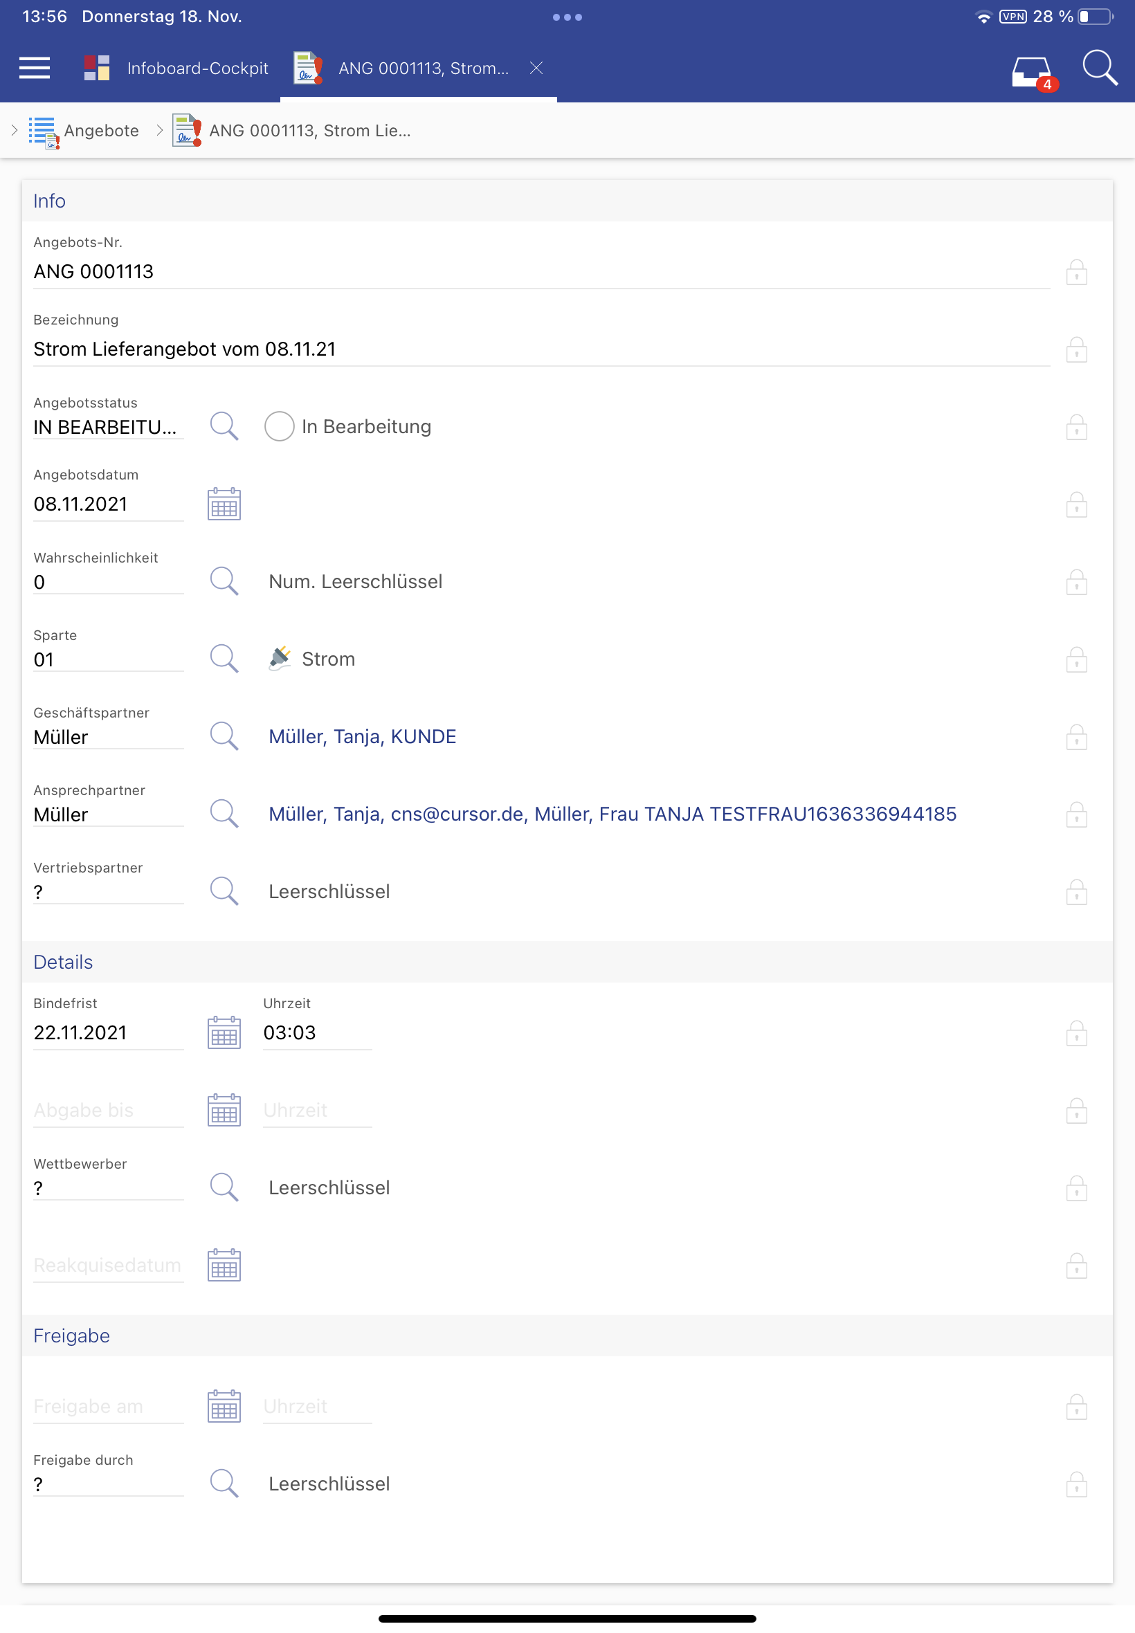Open lookup search for Wettbewerber

tap(224, 1187)
